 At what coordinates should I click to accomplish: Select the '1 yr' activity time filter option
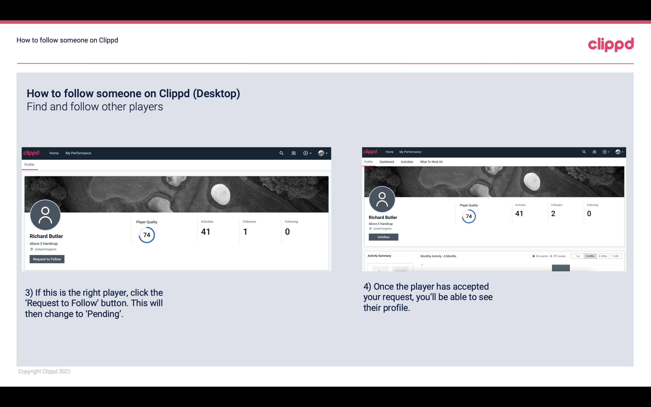point(578,256)
